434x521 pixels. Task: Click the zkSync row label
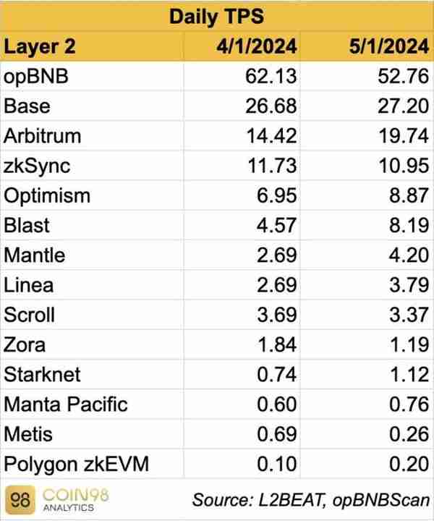pyautogui.click(x=37, y=166)
